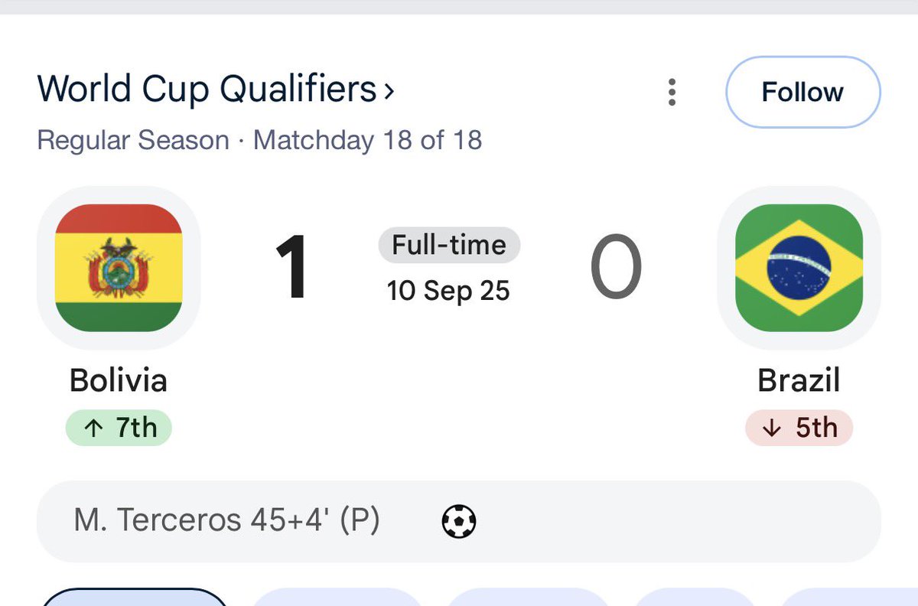918x606 pixels.
Task: Select the outlined first tab chip at the bottom
Action: pos(135,597)
